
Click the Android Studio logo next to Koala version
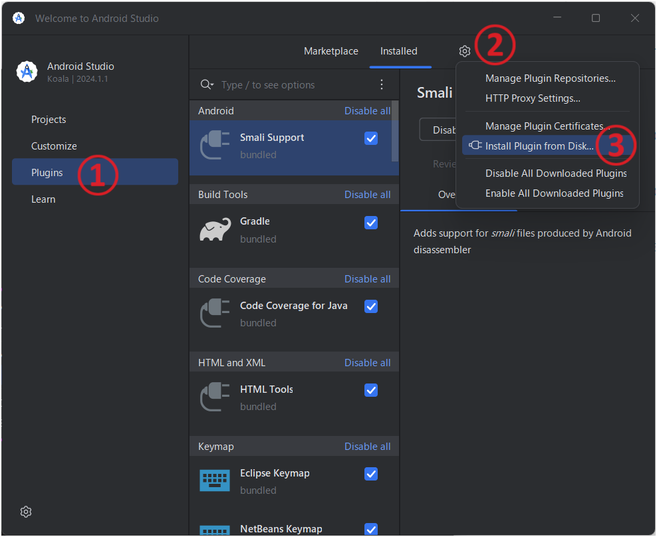pos(27,71)
